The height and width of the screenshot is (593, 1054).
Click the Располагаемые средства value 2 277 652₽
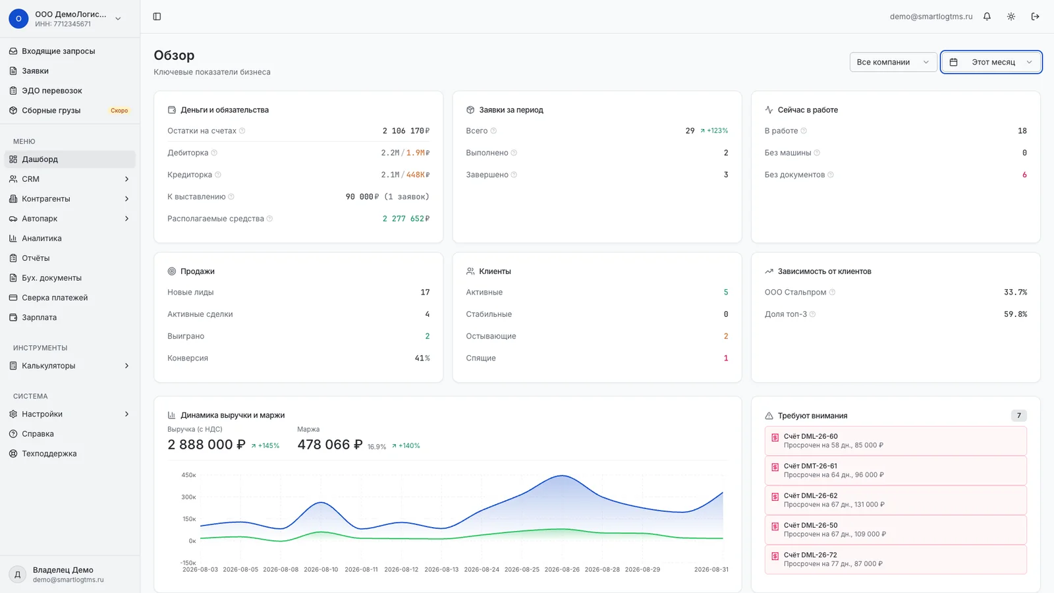pyautogui.click(x=406, y=219)
